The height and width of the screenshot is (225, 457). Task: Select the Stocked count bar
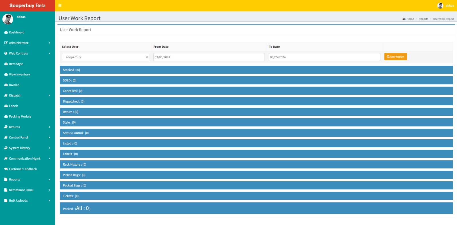pyautogui.click(x=256, y=70)
